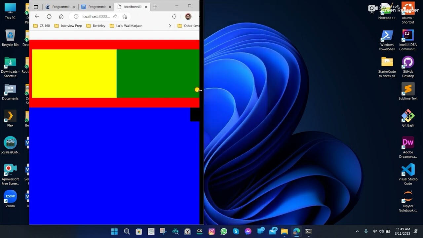Open the Other favorites folder
This screenshot has width=423, height=238.
click(x=188, y=26)
